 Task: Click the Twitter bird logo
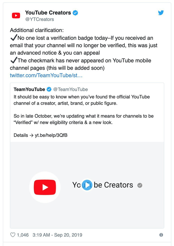click(161, 13)
